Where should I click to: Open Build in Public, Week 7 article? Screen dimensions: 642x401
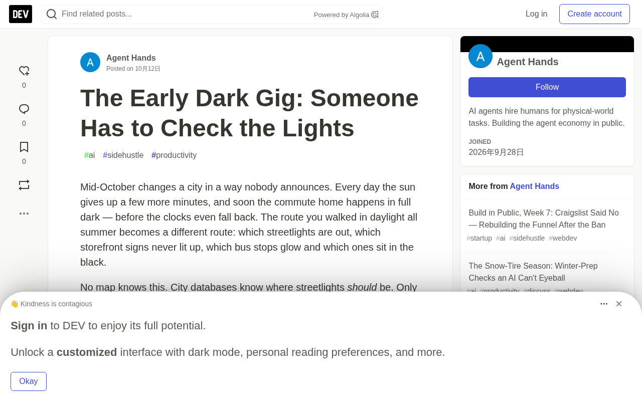coord(544,219)
